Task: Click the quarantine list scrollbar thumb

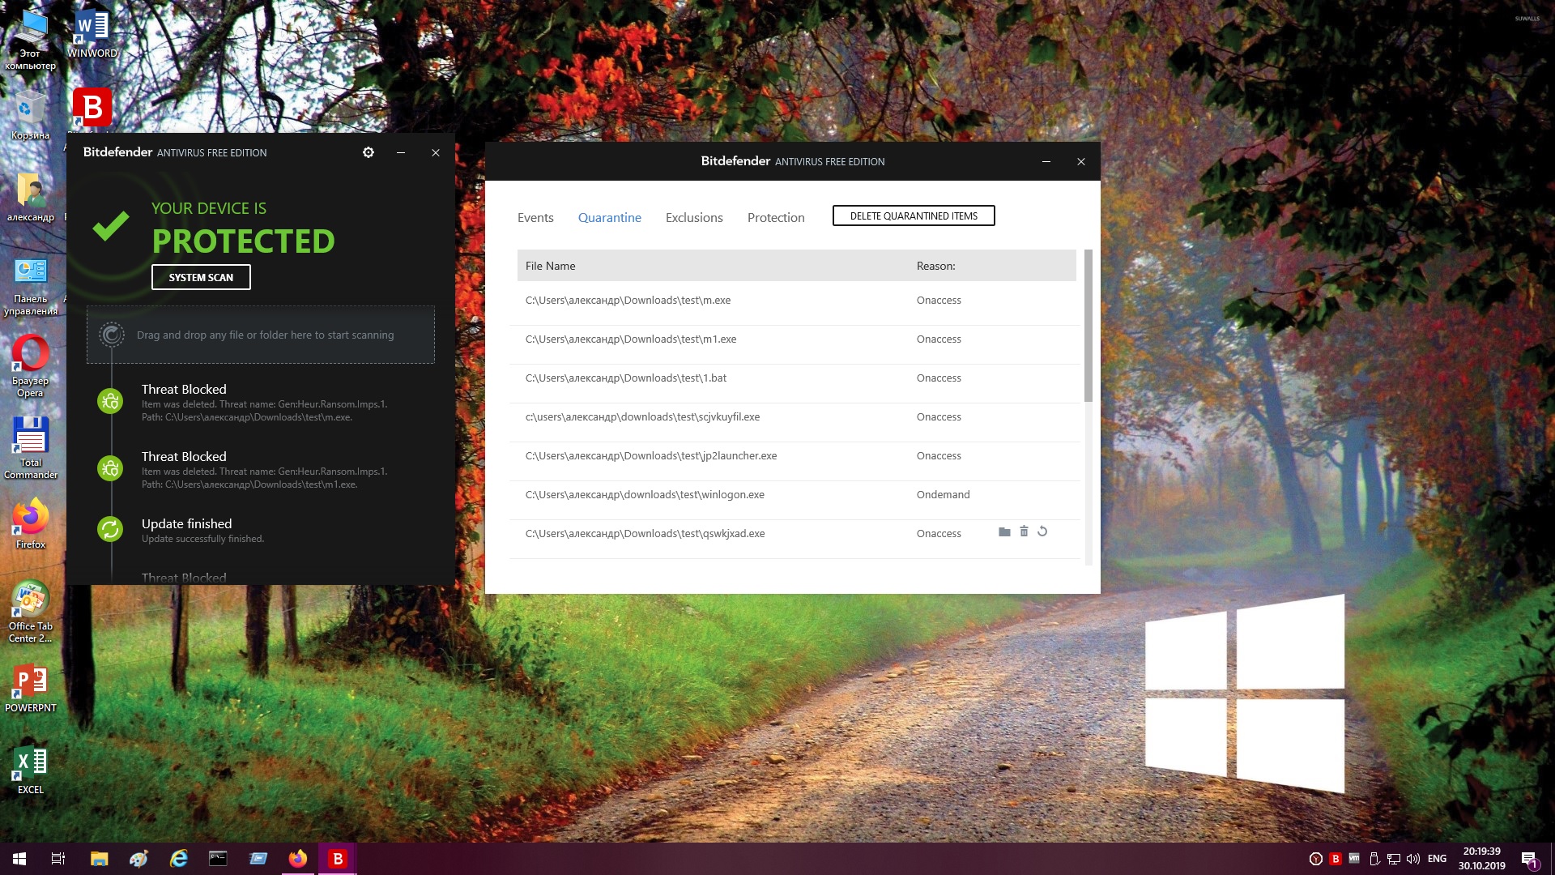Action: click(1088, 326)
